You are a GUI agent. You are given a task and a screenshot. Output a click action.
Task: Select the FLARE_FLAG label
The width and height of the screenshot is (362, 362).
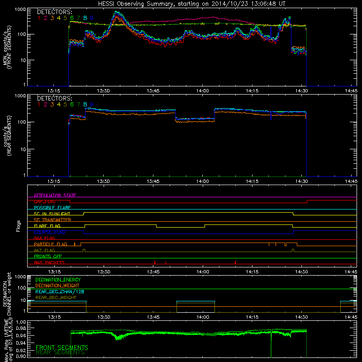(47, 226)
